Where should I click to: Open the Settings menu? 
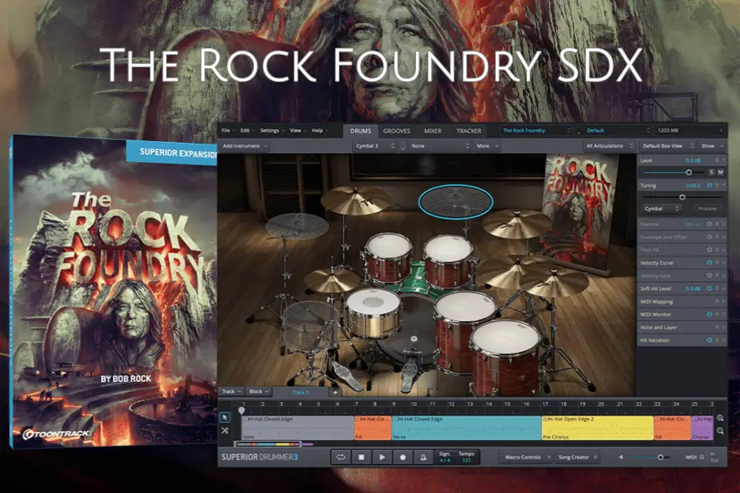(x=272, y=131)
